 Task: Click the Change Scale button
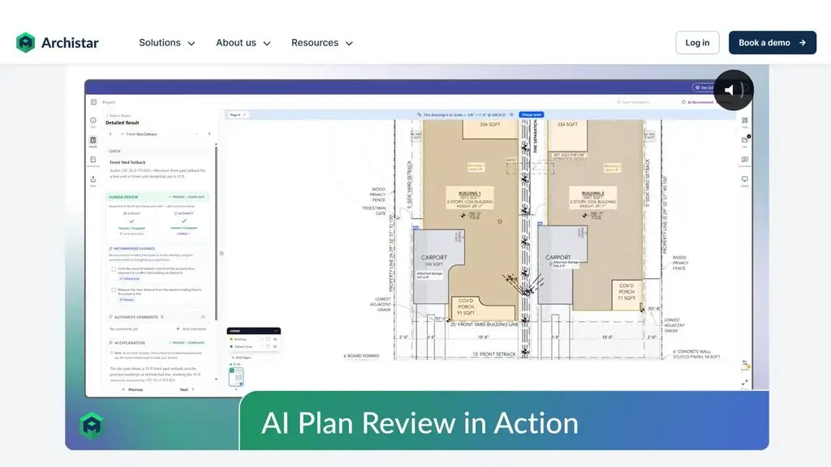point(531,115)
